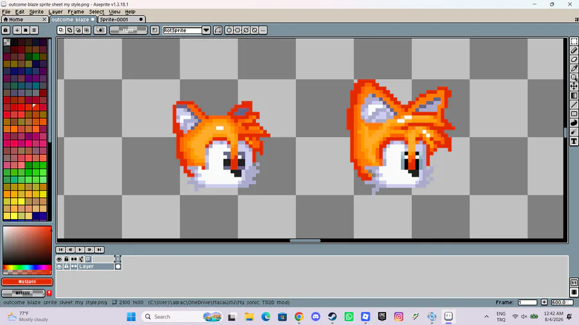Open the Sprite menu
579x325 pixels.
point(36,12)
